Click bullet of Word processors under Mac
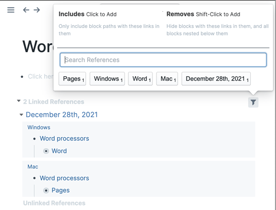Image resolution: width=276 pixels, height=210 pixels. [x=35, y=178]
